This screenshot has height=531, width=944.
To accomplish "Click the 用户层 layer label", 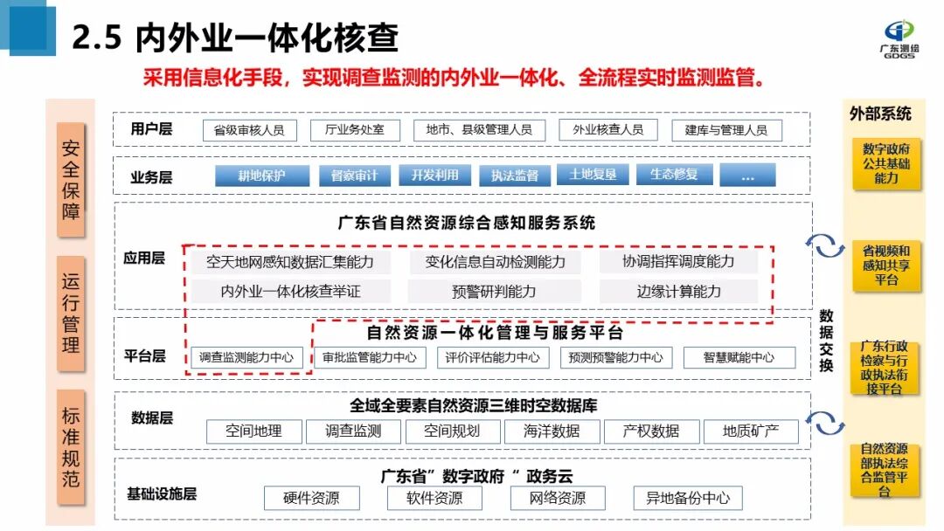I will click(152, 128).
